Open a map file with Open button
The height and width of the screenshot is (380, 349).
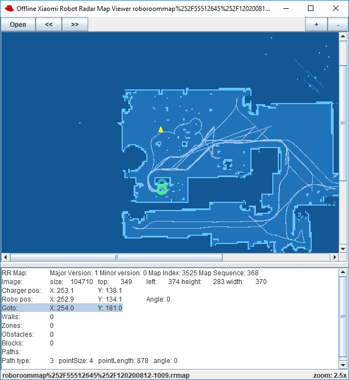point(18,25)
